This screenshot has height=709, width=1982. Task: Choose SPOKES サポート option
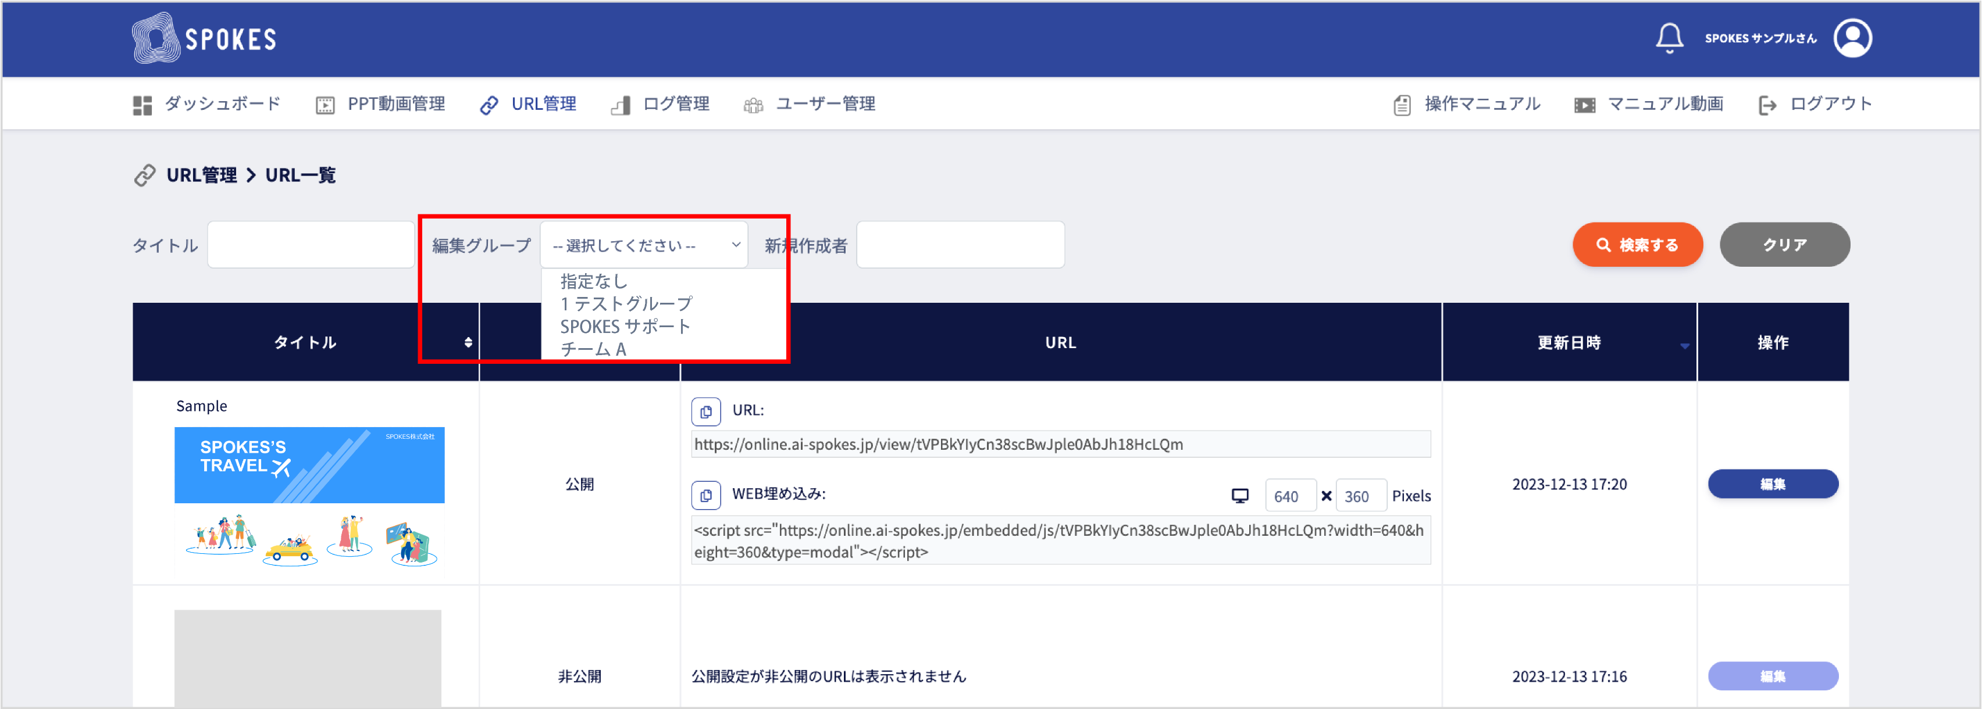[625, 327]
